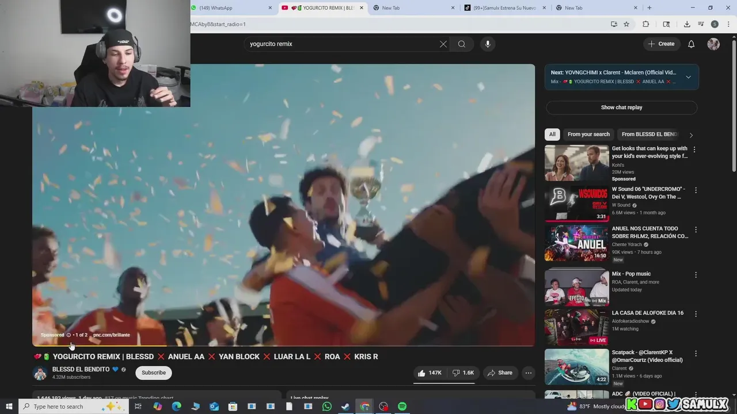The height and width of the screenshot is (414, 737).
Task: Open Outlook from taskbar
Action: click(214, 407)
